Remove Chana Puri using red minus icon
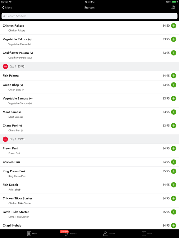 (x=5, y=139)
